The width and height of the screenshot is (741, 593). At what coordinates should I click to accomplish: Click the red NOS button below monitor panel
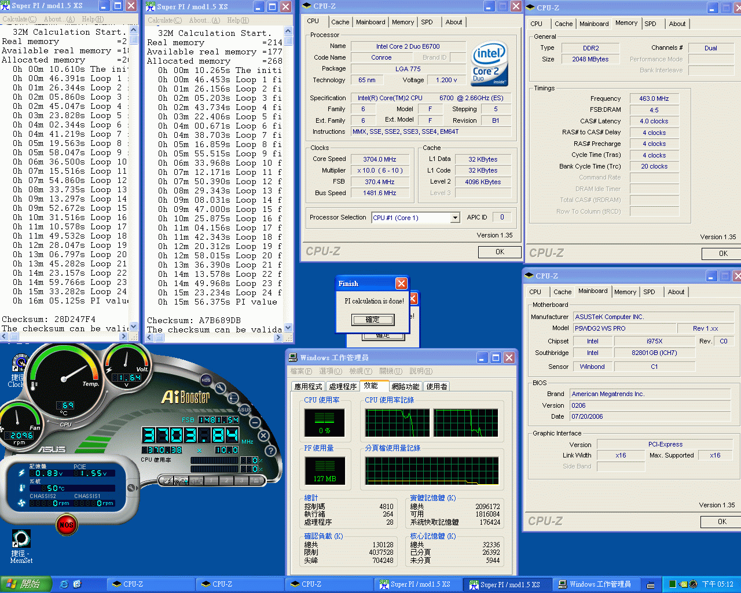pyautogui.click(x=67, y=525)
